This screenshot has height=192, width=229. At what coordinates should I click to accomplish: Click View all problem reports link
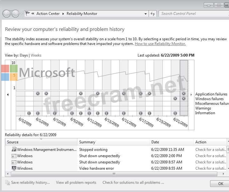pyautogui.click(x=76, y=182)
